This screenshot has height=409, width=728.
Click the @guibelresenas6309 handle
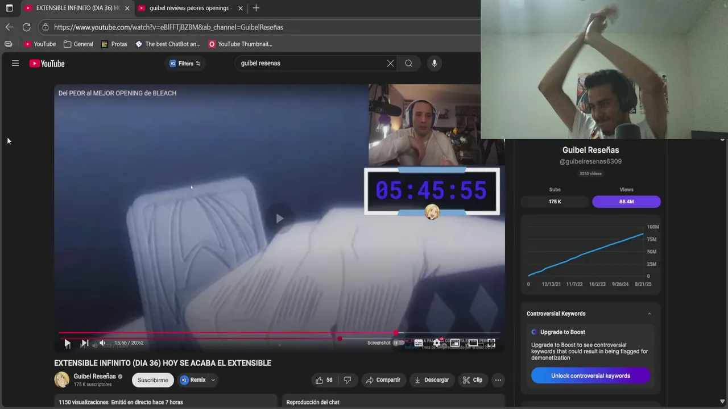(590, 161)
